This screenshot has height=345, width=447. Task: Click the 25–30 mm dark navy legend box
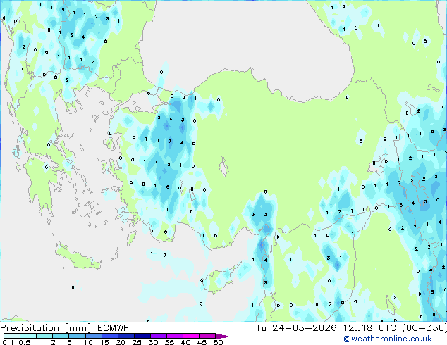tap(142, 336)
